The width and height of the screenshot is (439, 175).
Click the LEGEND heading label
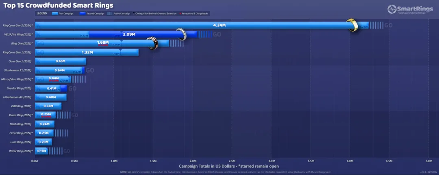tap(42, 13)
